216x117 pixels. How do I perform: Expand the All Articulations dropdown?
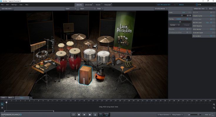[160, 9]
